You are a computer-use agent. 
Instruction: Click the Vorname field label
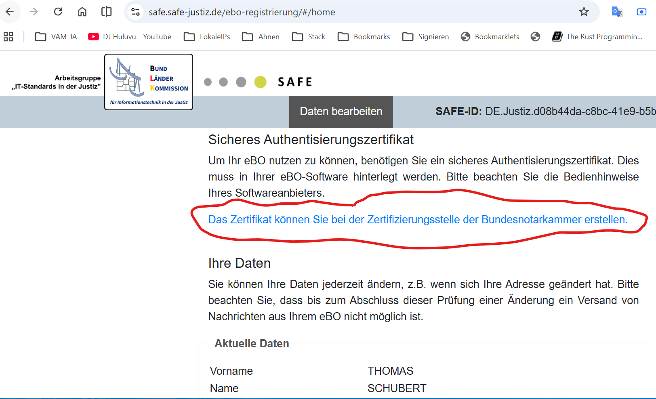point(231,371)
